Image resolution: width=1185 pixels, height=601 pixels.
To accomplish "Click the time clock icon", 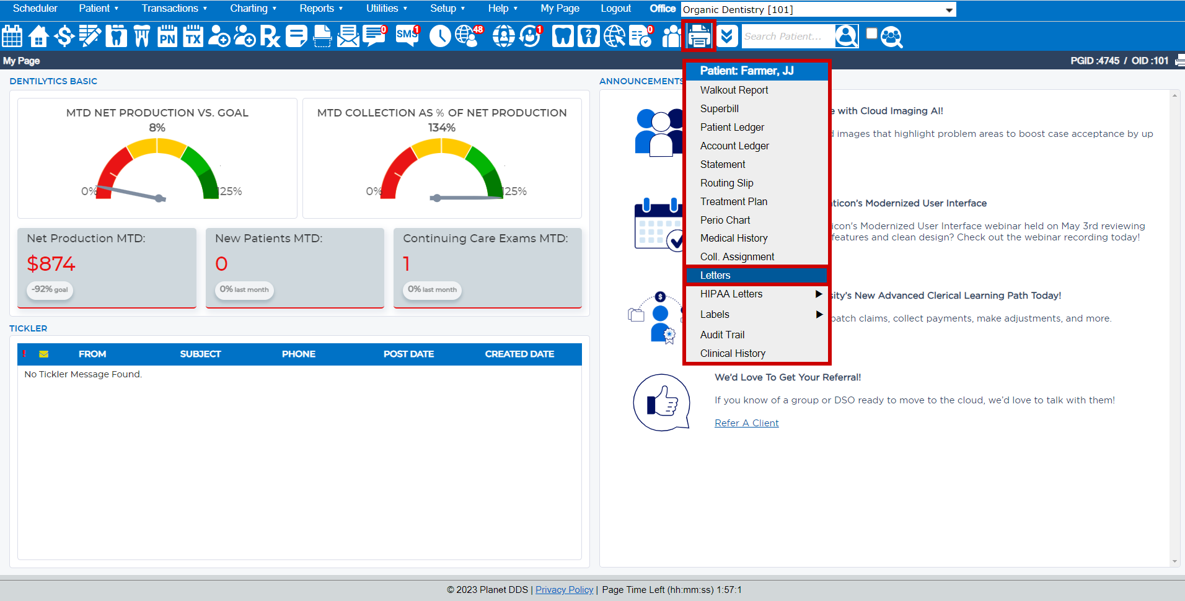I will coord(440,36).
